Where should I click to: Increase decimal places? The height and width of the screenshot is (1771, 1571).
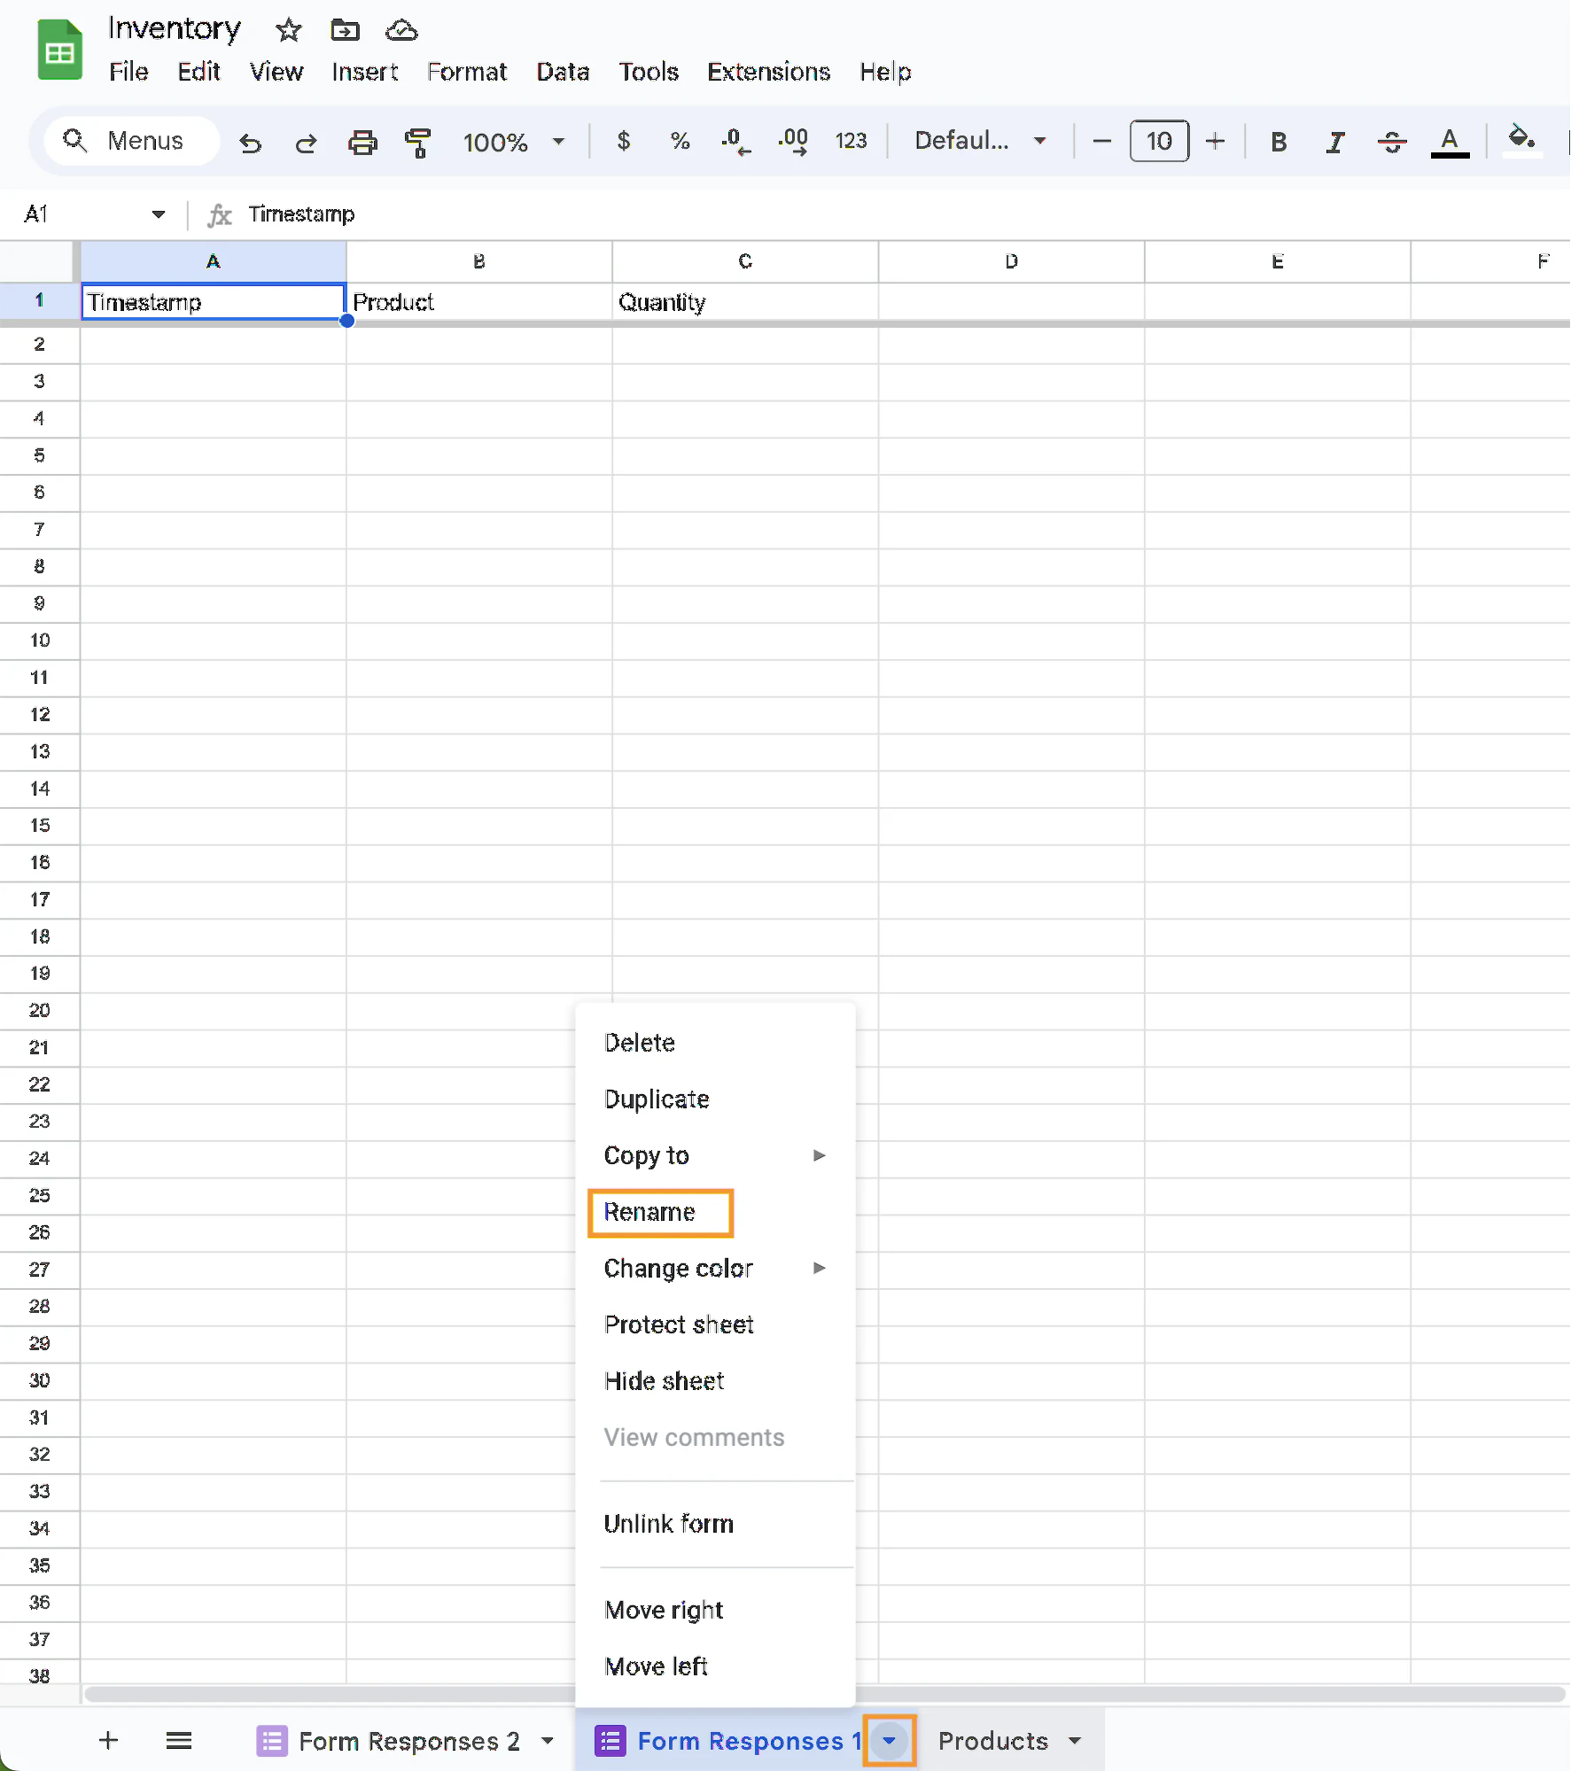coord(793,141)
